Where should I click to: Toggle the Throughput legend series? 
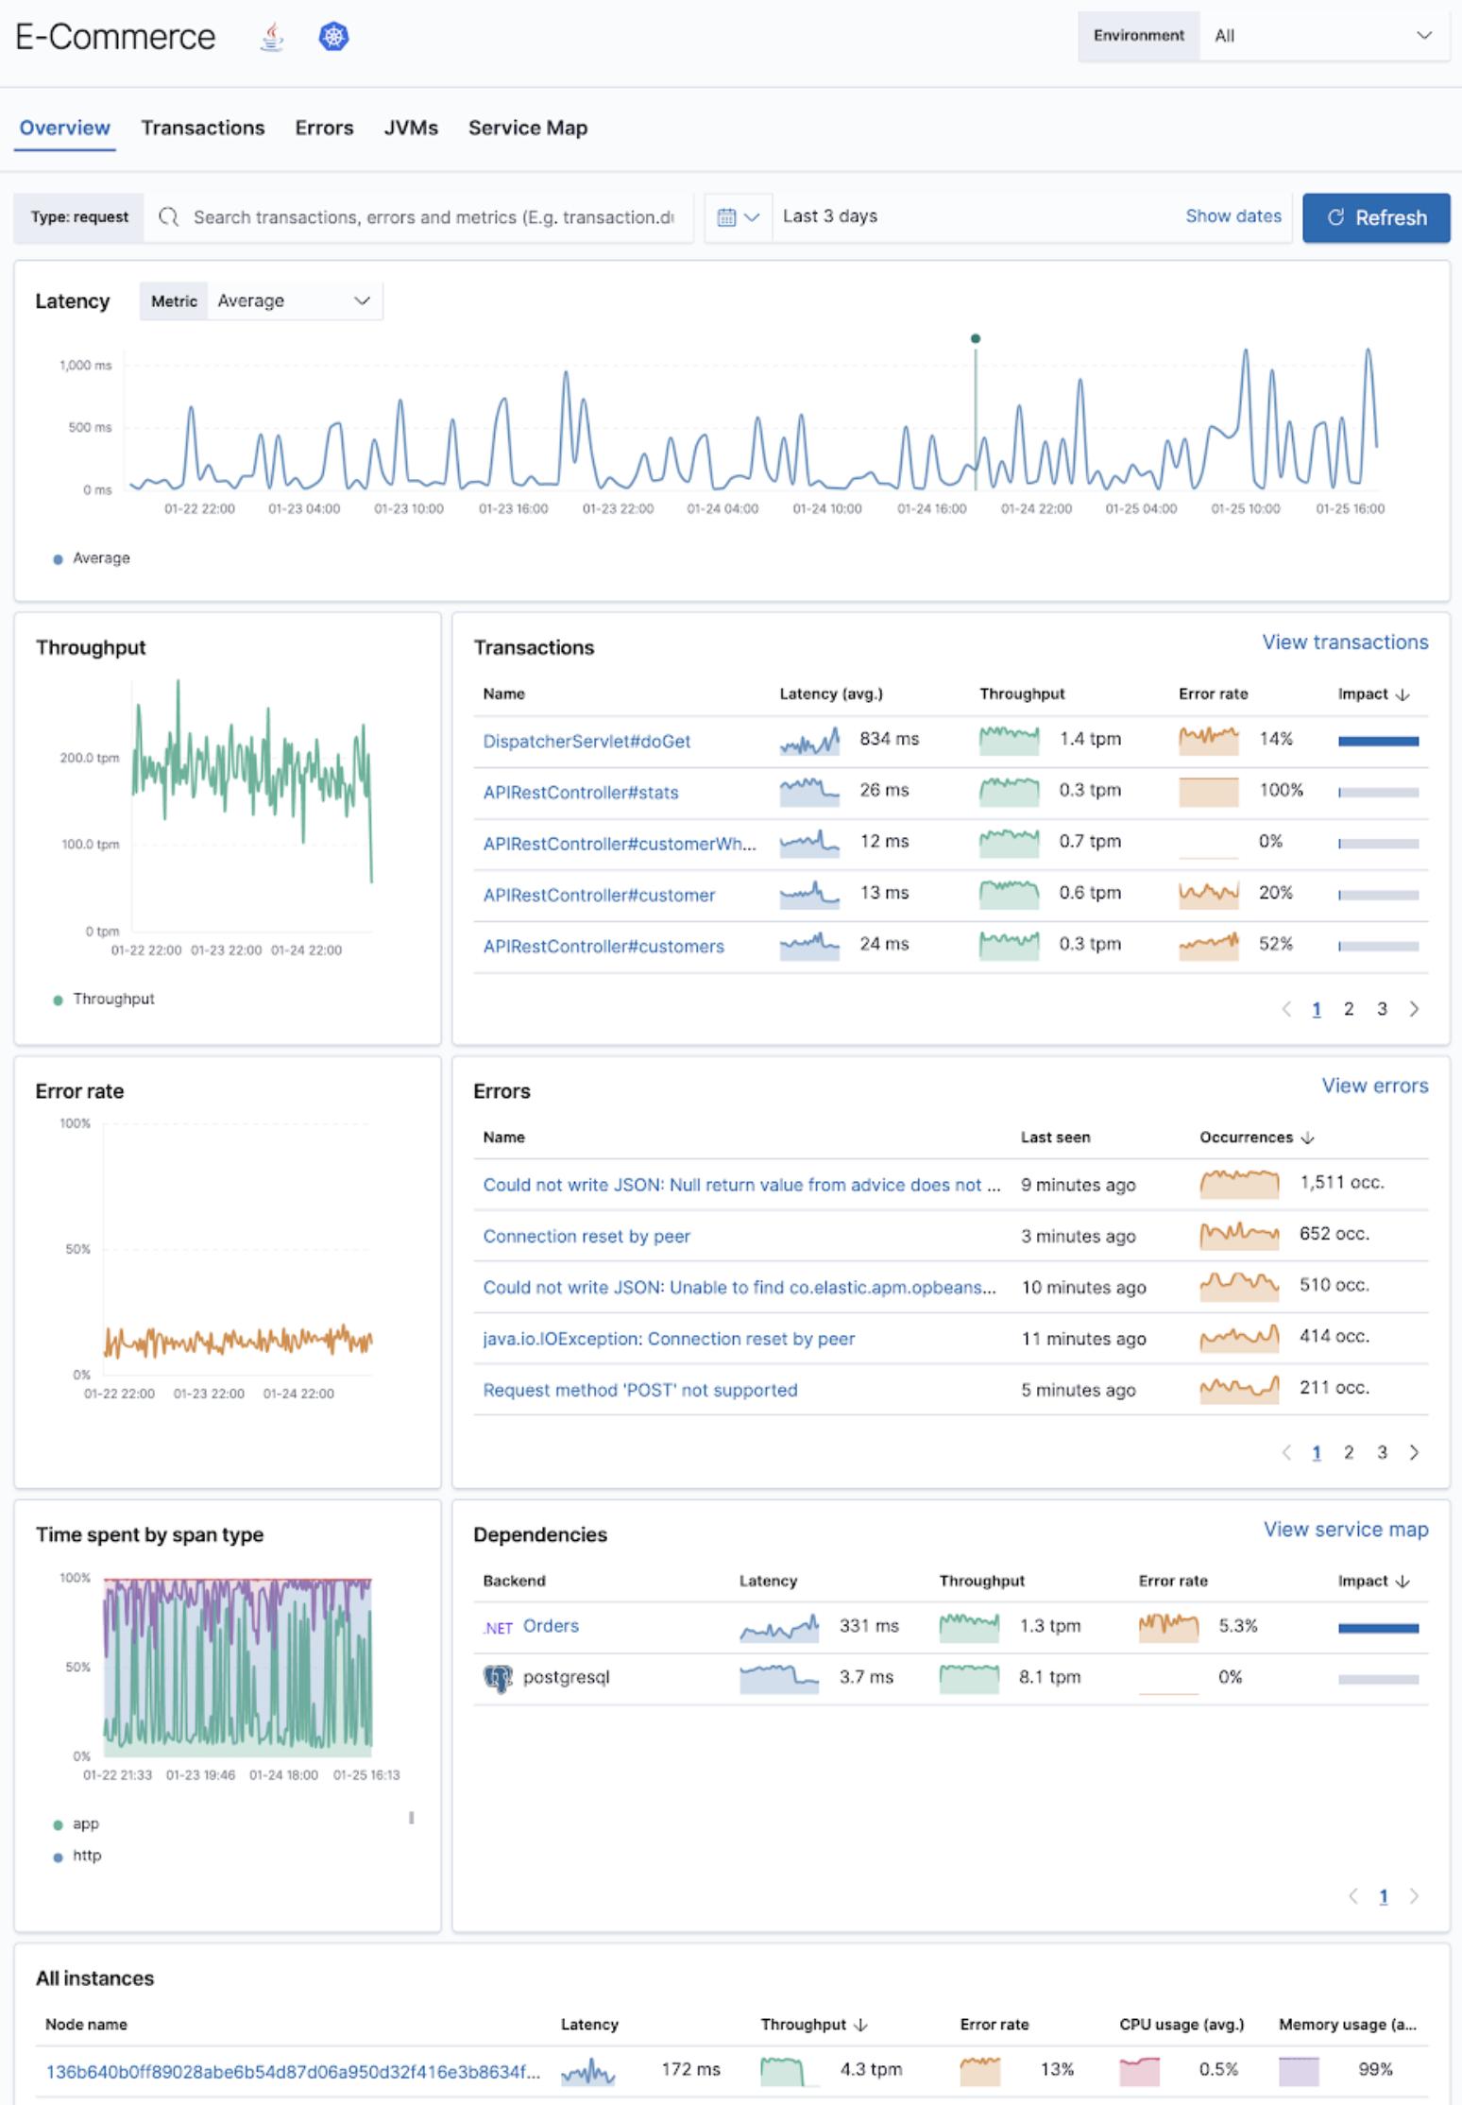[104, 999]
